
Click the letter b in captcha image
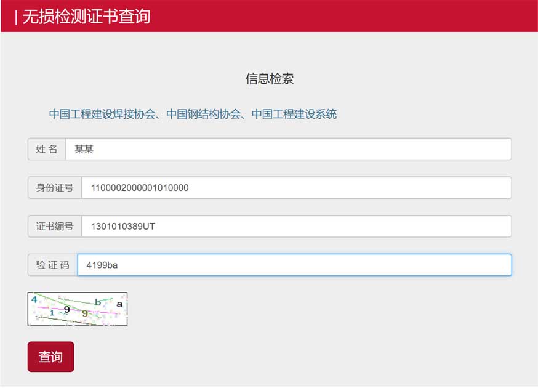tap(97, 302)
